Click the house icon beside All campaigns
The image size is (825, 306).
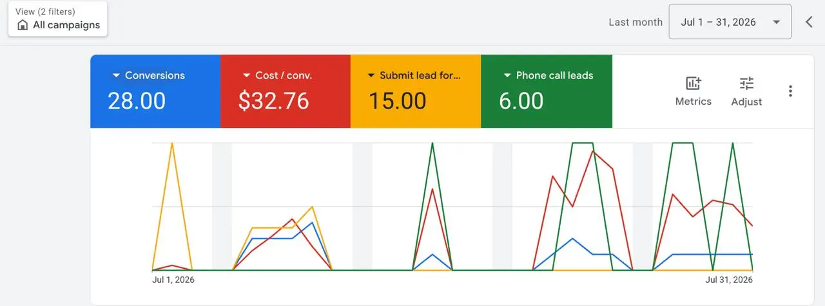23,25
